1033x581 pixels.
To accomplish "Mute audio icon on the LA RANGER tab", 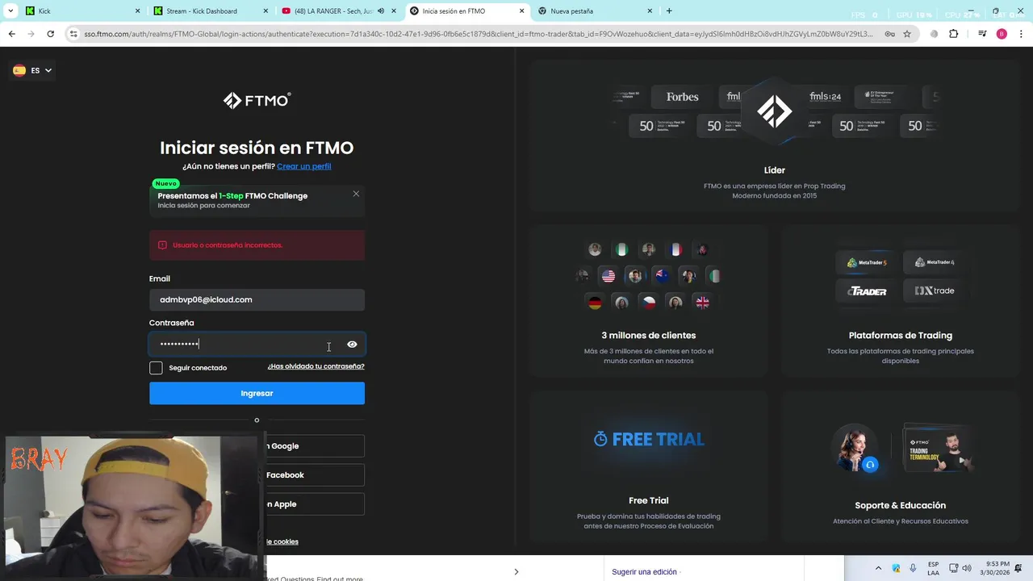I will pyautogui.click(x=381, y=11).
